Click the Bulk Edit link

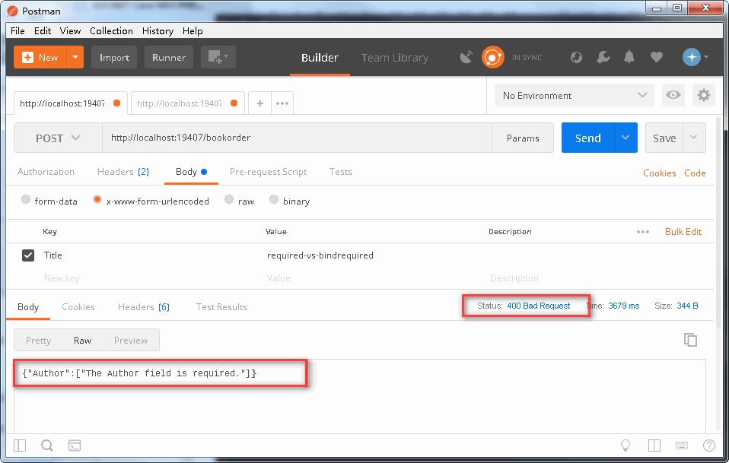[x=683, y=232]
